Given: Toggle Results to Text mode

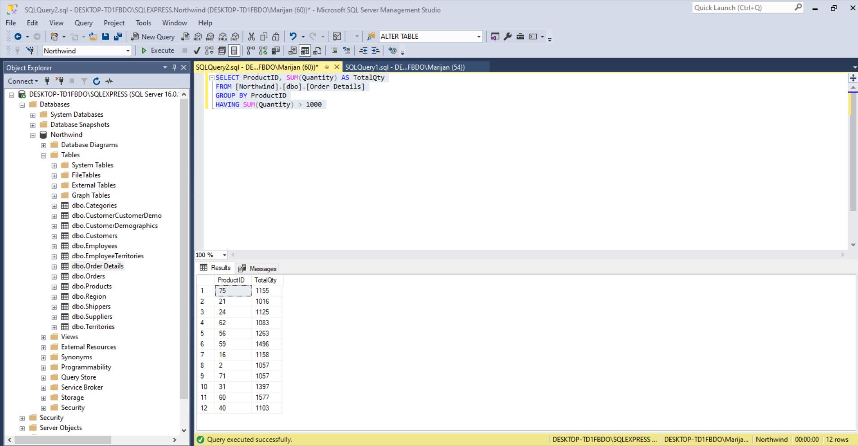Looking at the screenshot, I should [x=292, y=51].
